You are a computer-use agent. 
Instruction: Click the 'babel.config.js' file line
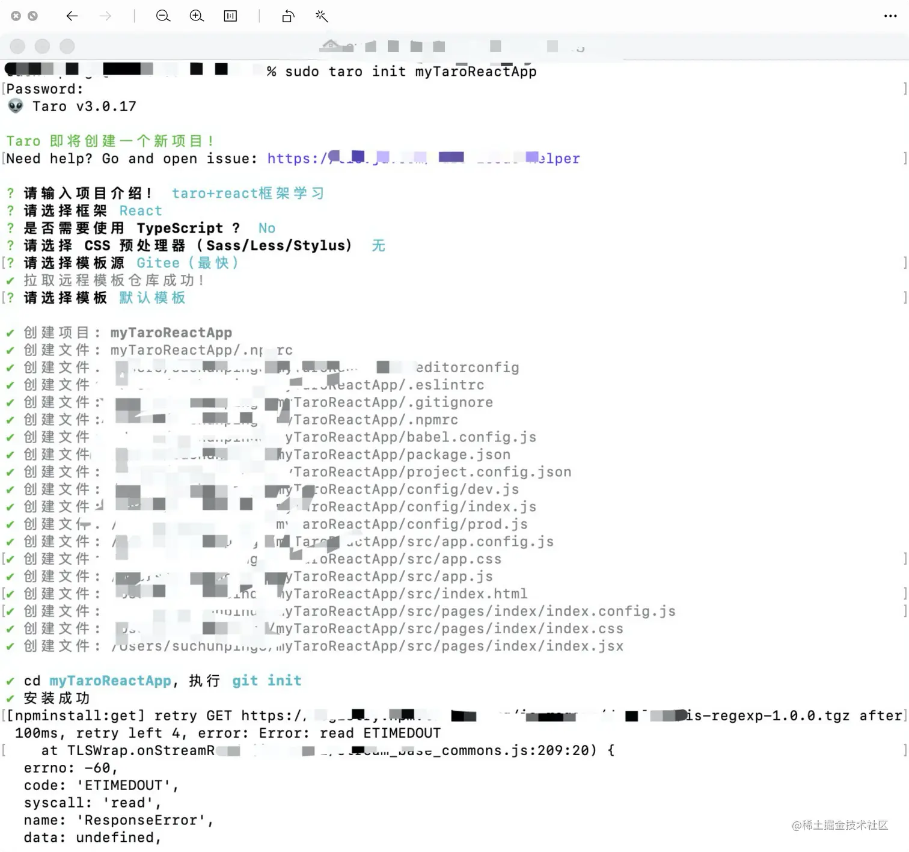coord(280,438)
